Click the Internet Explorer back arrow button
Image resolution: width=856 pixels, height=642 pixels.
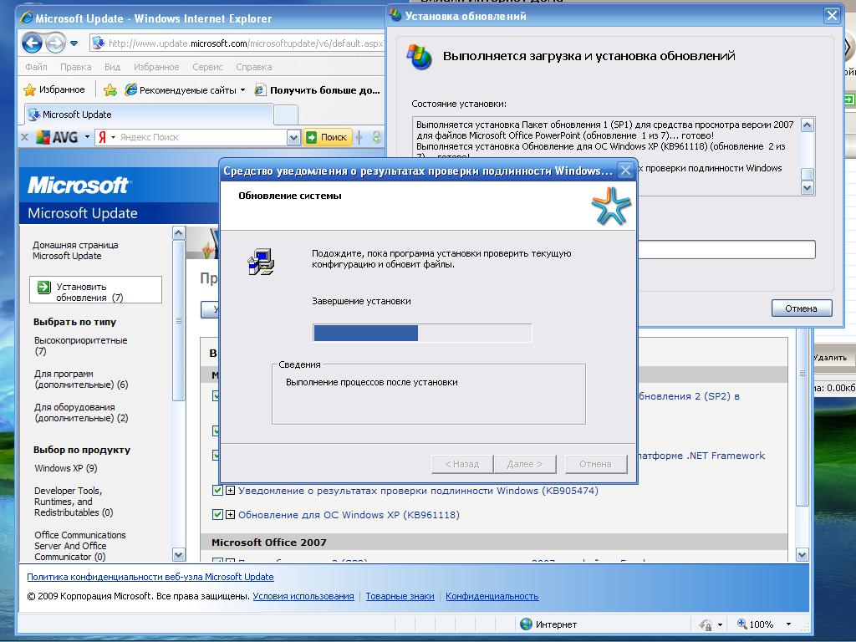coord(33,43)
